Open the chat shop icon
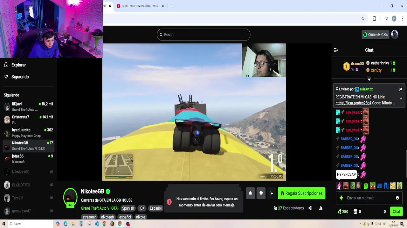407x228 pixels. click(x=355, y=212)
